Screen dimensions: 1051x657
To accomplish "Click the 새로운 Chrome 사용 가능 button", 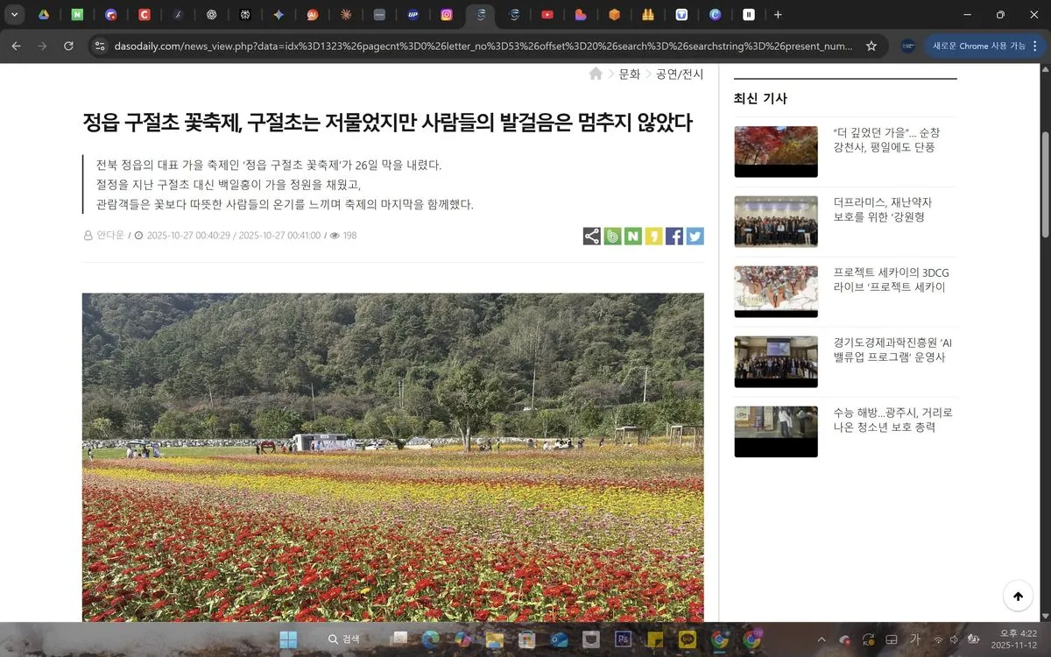I will click(978, 46).
